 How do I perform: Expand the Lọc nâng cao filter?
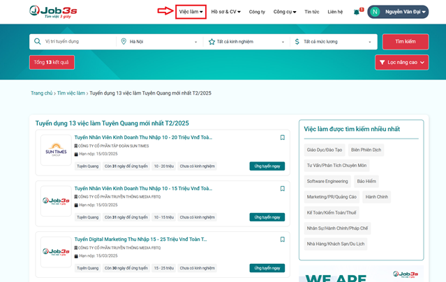pyautogui.click(x=401, y=63)
